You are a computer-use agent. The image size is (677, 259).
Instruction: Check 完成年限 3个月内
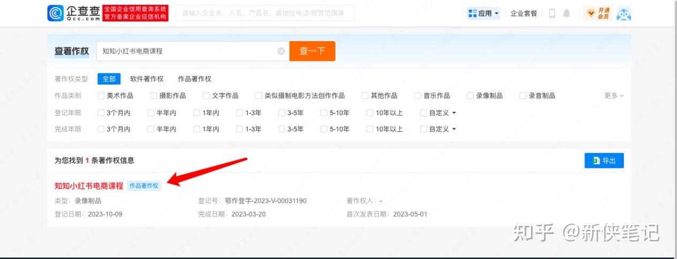[x=101, y=129]
